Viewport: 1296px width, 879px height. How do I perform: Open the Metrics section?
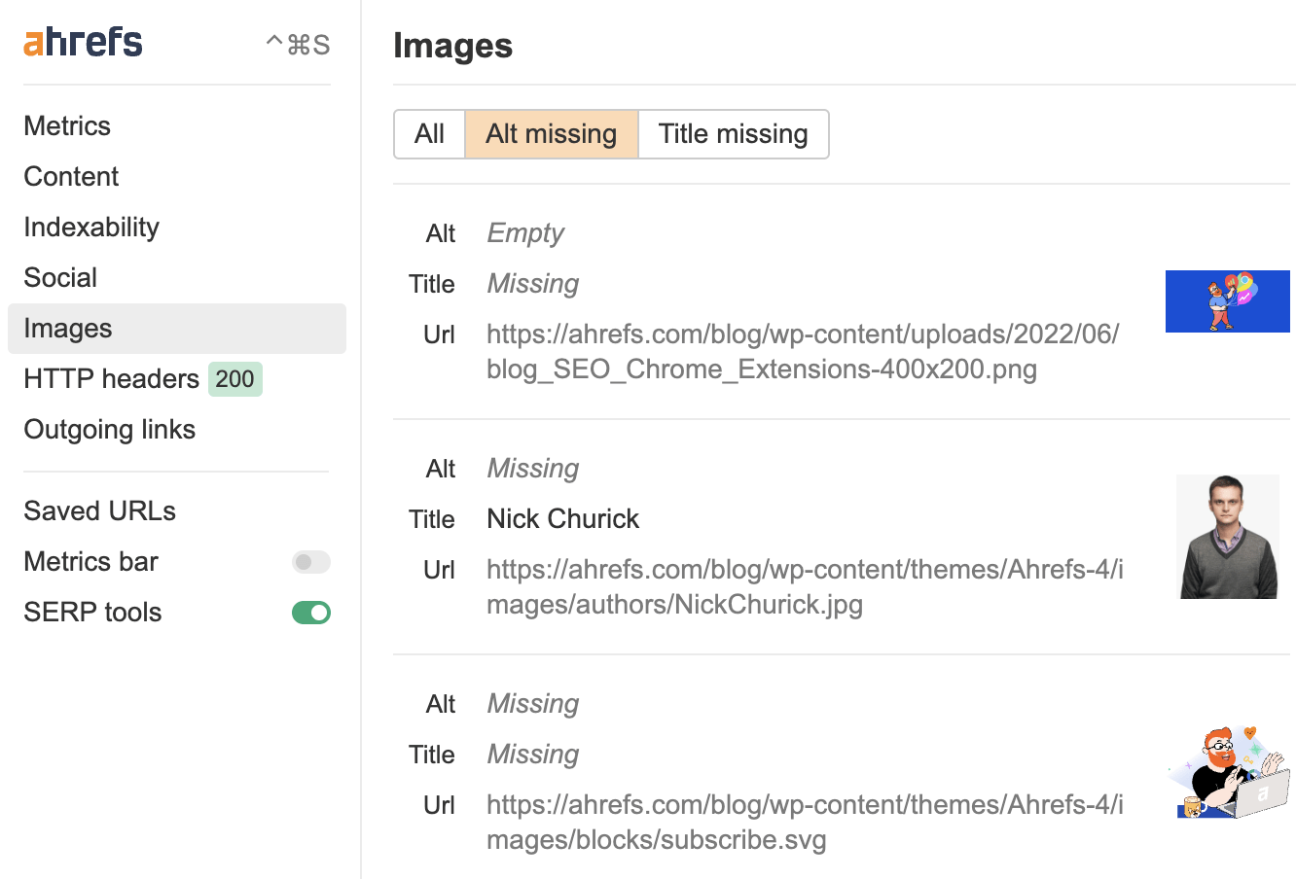pyautogui.click(x=67, y=126)
